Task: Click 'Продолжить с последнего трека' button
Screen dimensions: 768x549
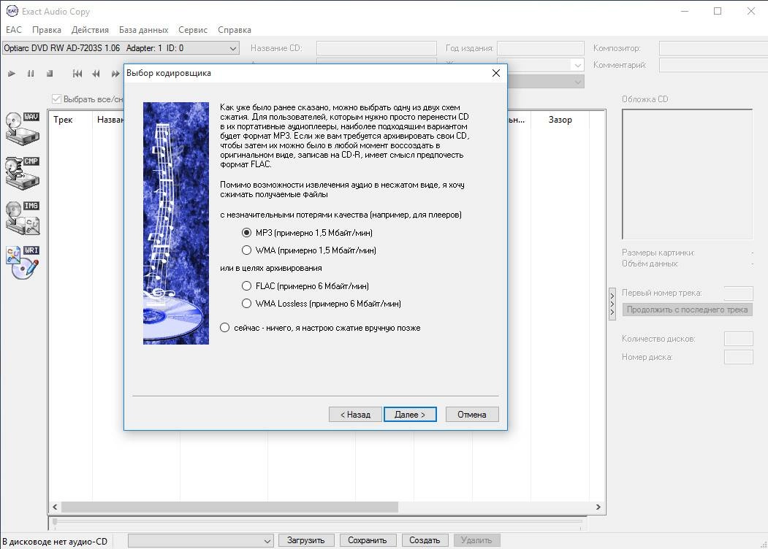Action: pos(687,310)
